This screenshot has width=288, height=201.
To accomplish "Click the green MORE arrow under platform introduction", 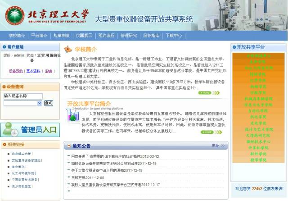I will [205, 132].
